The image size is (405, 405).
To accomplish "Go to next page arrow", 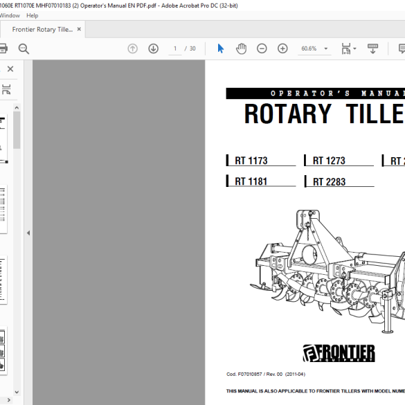I will click(153, 48).
